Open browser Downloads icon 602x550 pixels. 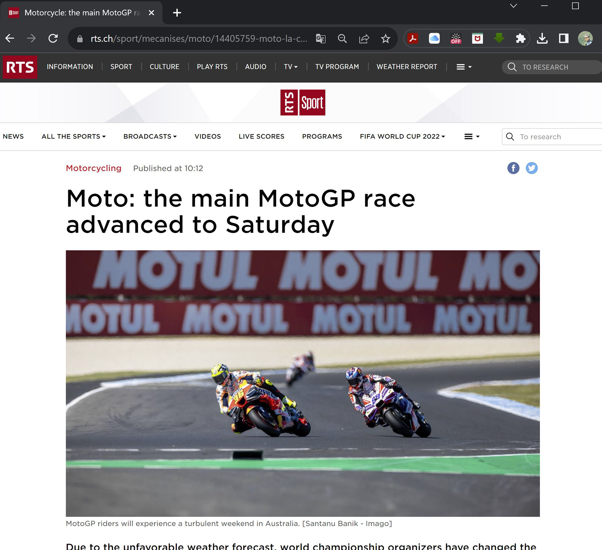(x=542, y=39)
